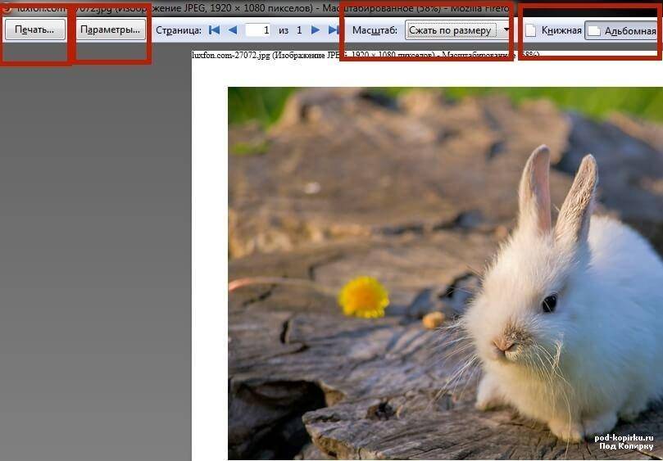Image resolution: width=663 pixels, height=461 pixels.
Task: Go to the first page of preview
Action: click(x=215, y=30)
